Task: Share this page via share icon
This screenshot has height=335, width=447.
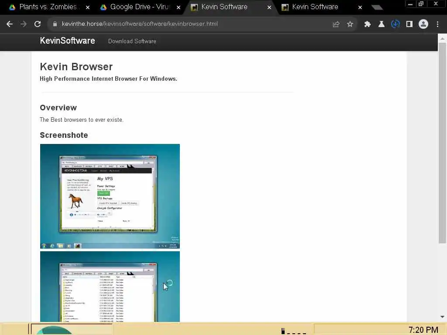Action: click(336, 24)
